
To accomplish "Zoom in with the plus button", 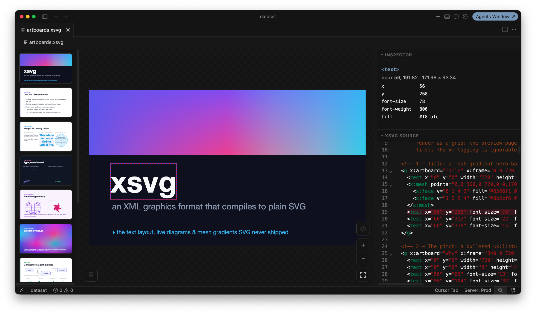I will 363,245.
